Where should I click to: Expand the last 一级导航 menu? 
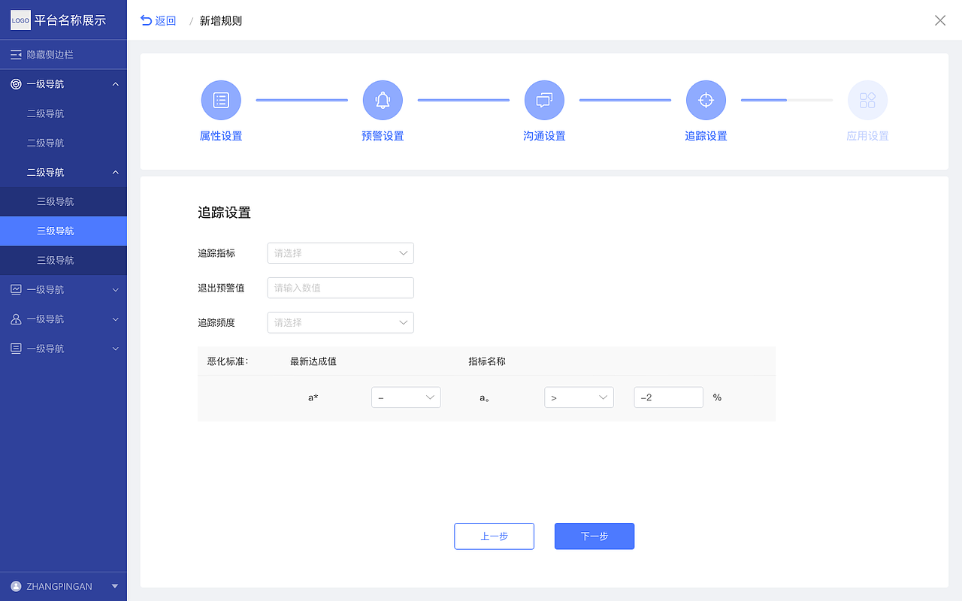(63, 348)
